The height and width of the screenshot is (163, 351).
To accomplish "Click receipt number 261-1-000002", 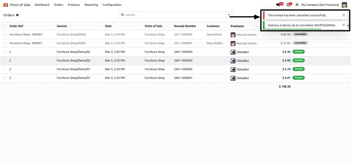I will click(x=183, y=34).
